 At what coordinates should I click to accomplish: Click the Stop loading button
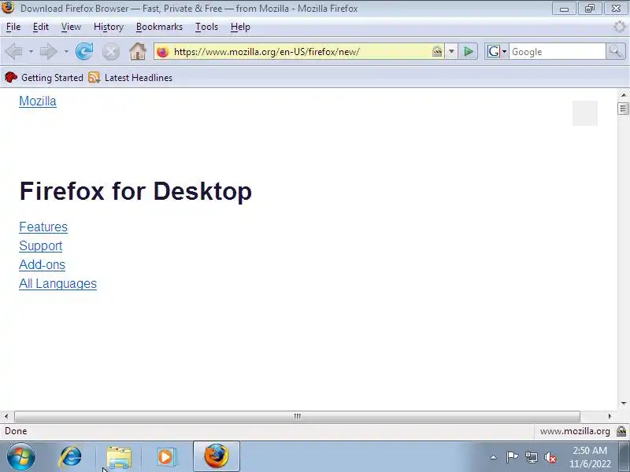click(x=111, y=52)
